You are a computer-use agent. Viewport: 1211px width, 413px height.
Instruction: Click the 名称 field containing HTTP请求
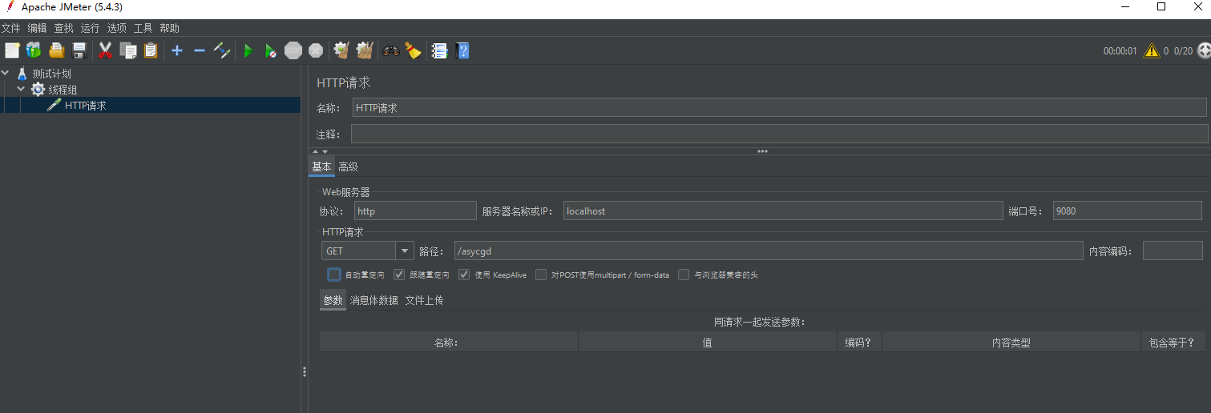[779, 107]
